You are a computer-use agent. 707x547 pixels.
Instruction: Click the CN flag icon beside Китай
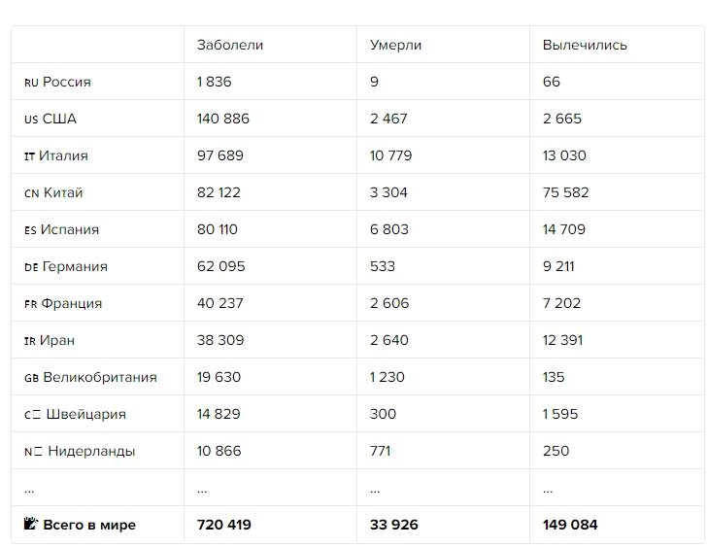[x=31, y=193]
